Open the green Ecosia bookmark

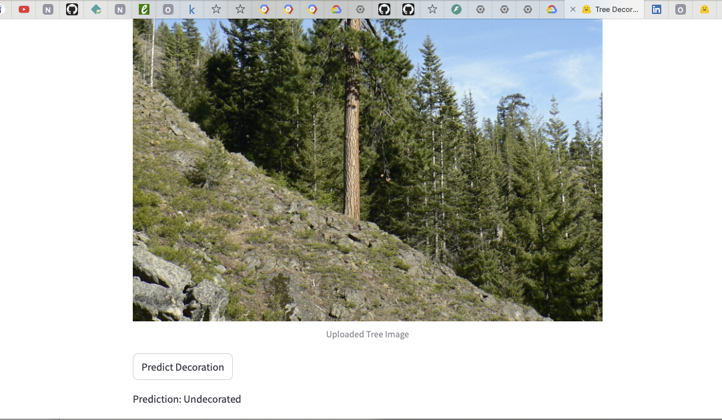pos(143,10)
